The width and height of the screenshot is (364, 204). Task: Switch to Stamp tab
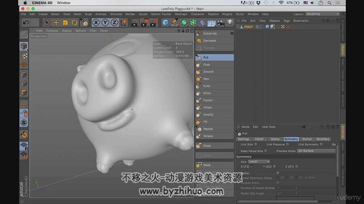click(275, 139)
